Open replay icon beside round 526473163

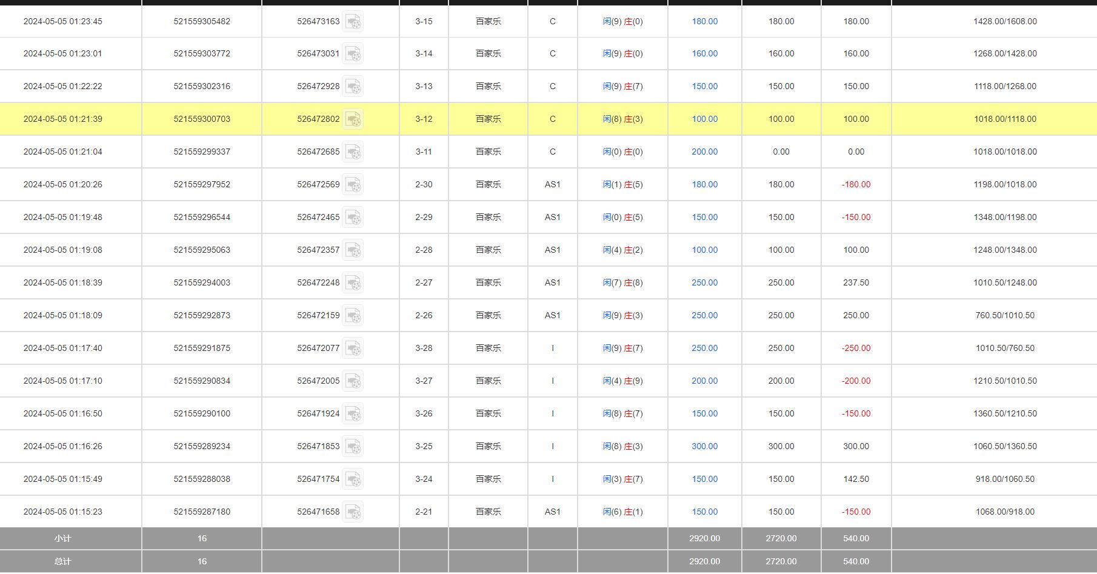click(353, 21)
